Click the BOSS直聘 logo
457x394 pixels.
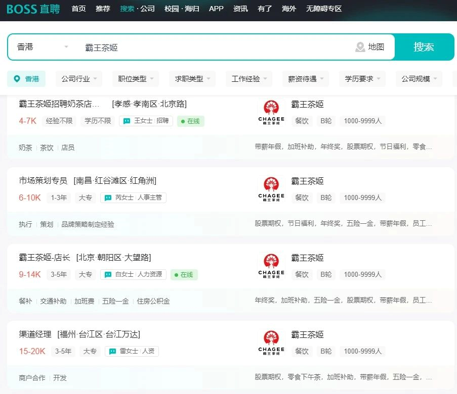[x=33, y=9]
